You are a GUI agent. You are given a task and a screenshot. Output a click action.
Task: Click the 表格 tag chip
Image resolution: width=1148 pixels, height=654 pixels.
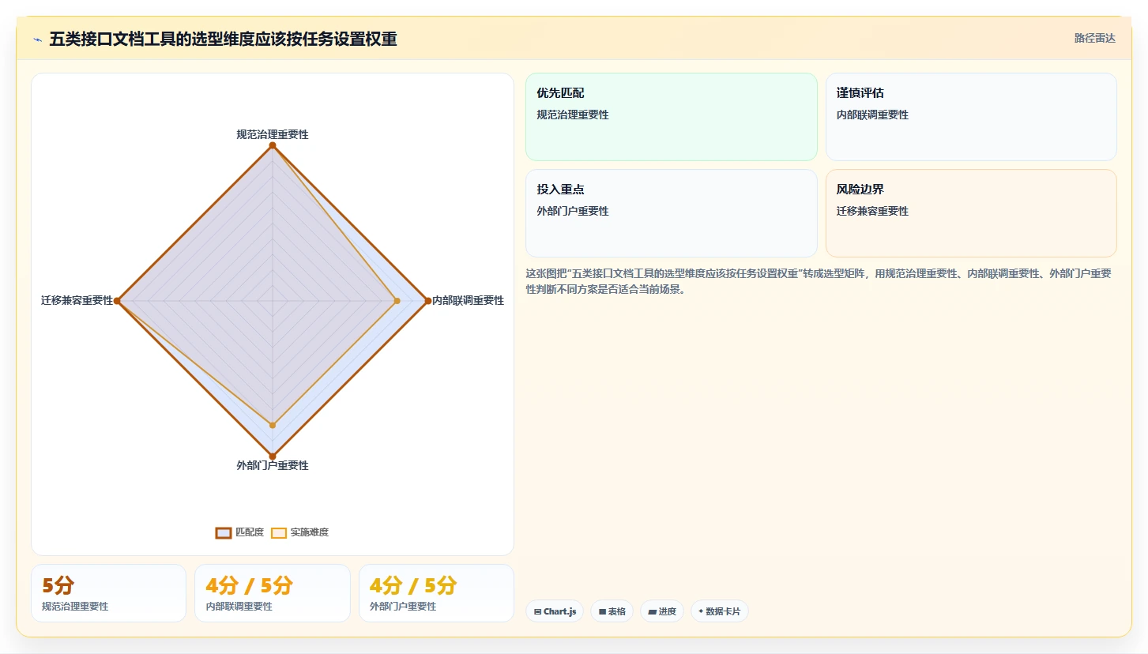[x=612, y=611]
